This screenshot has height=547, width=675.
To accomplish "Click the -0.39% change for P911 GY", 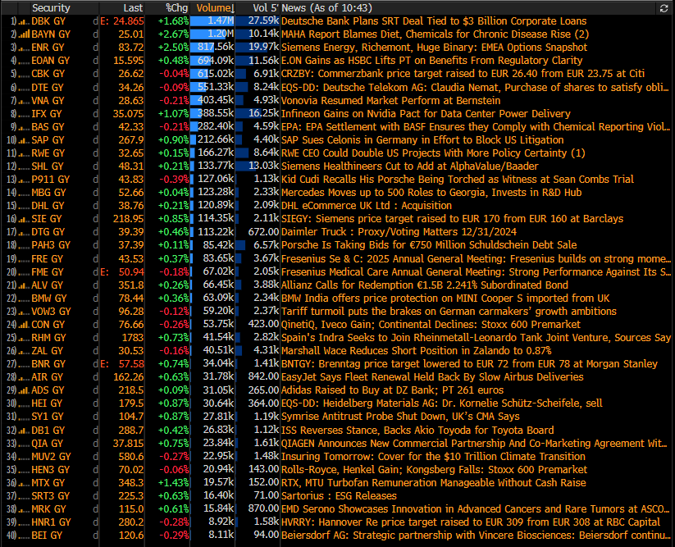I will [x=174, y=179].
